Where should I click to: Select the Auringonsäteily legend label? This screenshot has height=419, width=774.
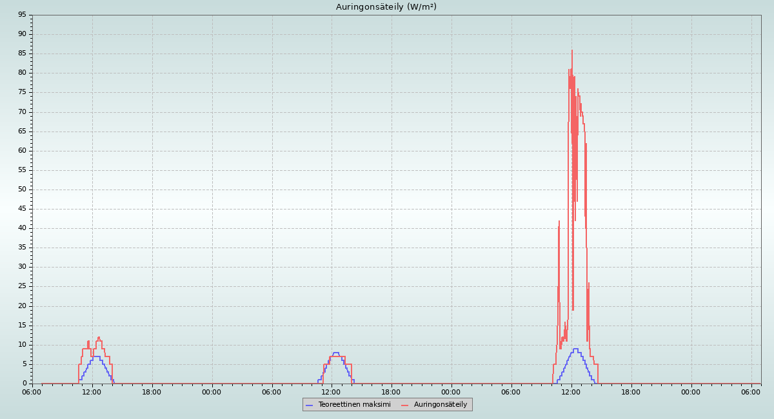pyautogui.click(x=440, y=404)
